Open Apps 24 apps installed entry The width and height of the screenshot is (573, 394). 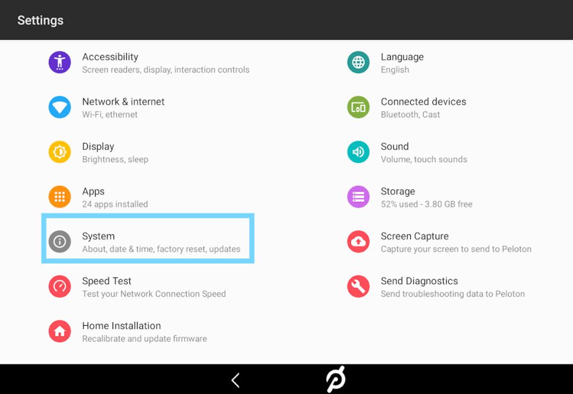point(148,197)
